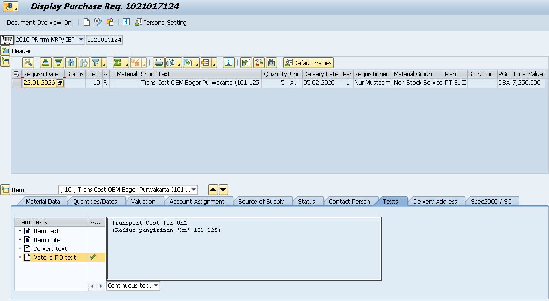Open the Delivery Address tab

point(435,201)
